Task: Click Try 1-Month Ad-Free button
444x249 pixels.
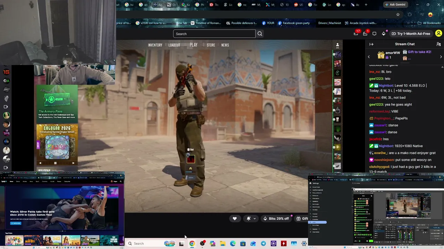Action: (411, 34)
